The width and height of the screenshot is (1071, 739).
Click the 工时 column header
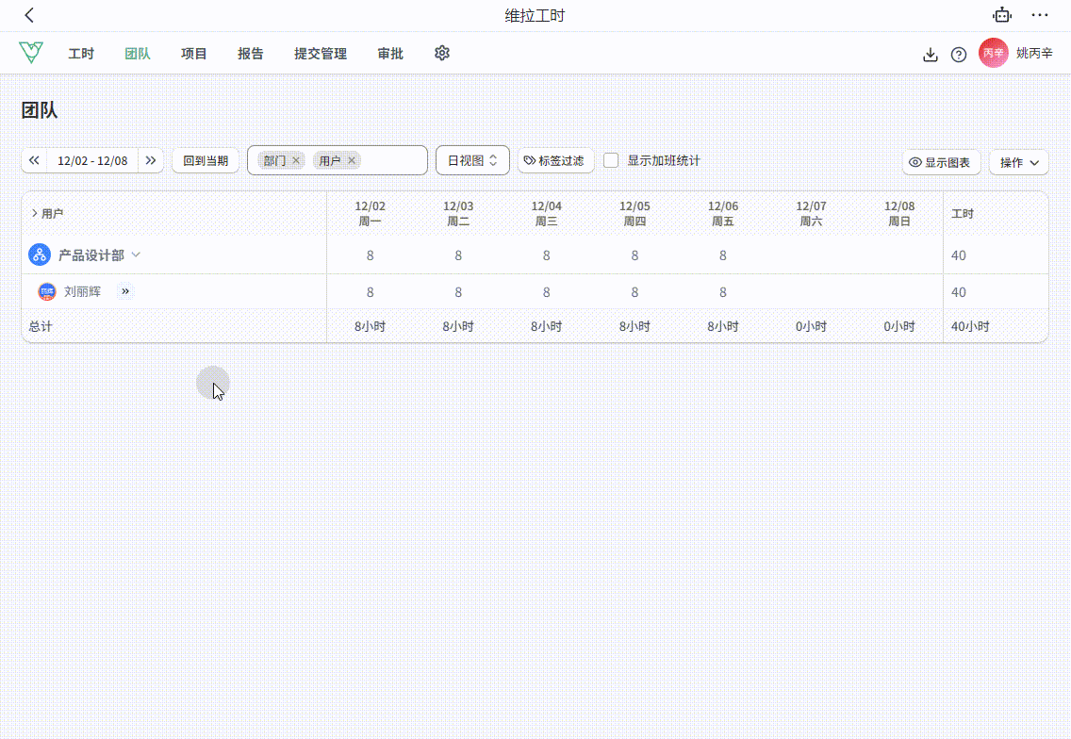963,214
